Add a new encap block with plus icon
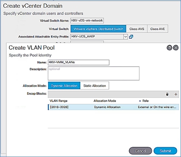This screenshot has height=157, width=181. (x=176, y=94)
